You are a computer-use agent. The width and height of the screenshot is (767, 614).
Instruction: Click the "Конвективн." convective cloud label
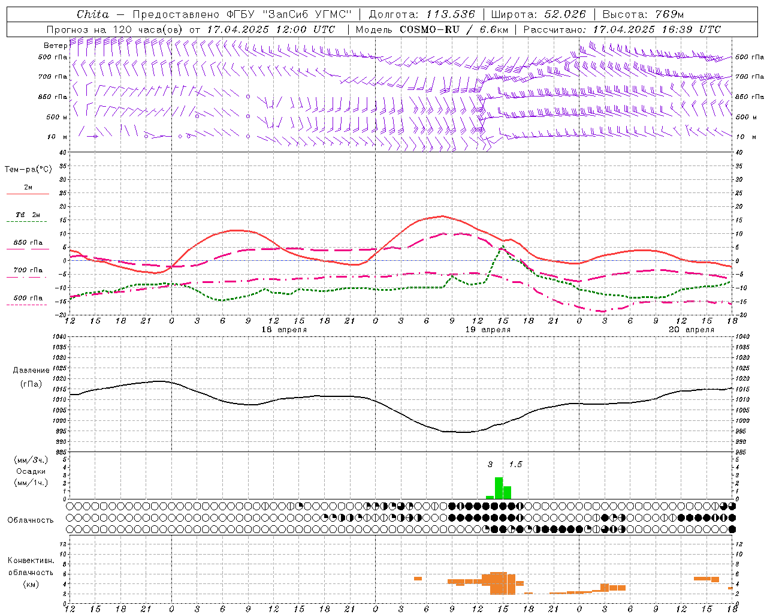tap(31, 561)
